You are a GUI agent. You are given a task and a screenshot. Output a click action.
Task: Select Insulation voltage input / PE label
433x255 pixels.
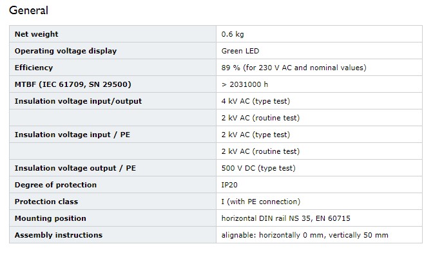click(x=72, y=135)
